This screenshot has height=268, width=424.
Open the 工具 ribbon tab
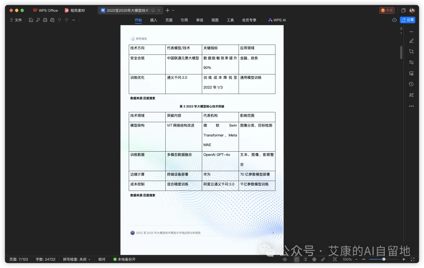230,20
